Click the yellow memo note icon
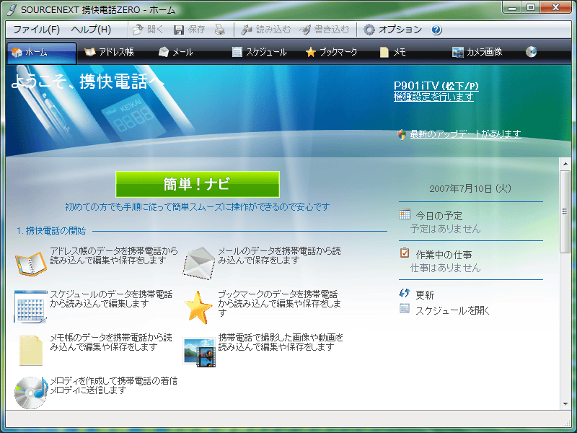This screenshot has height=433, width=577. (x=31, y=350)
